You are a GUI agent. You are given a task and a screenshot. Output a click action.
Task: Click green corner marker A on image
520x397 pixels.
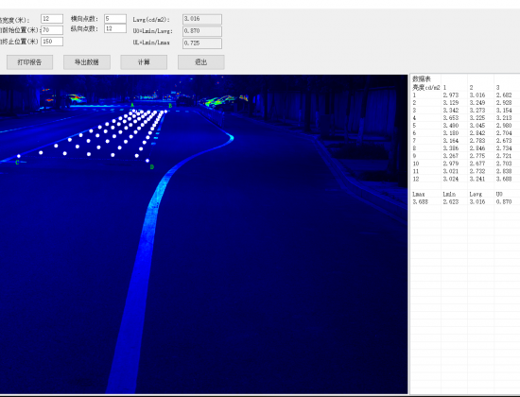[x=132, y=106]
